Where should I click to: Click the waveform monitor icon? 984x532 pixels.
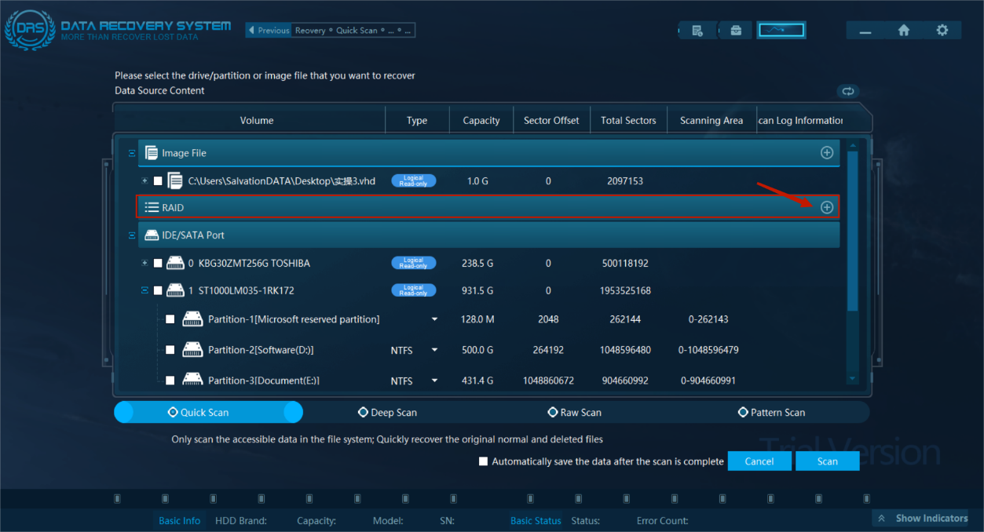(781, 31)
